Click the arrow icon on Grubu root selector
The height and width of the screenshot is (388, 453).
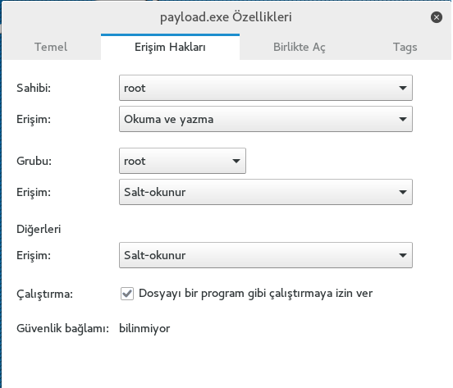point(236,161)
